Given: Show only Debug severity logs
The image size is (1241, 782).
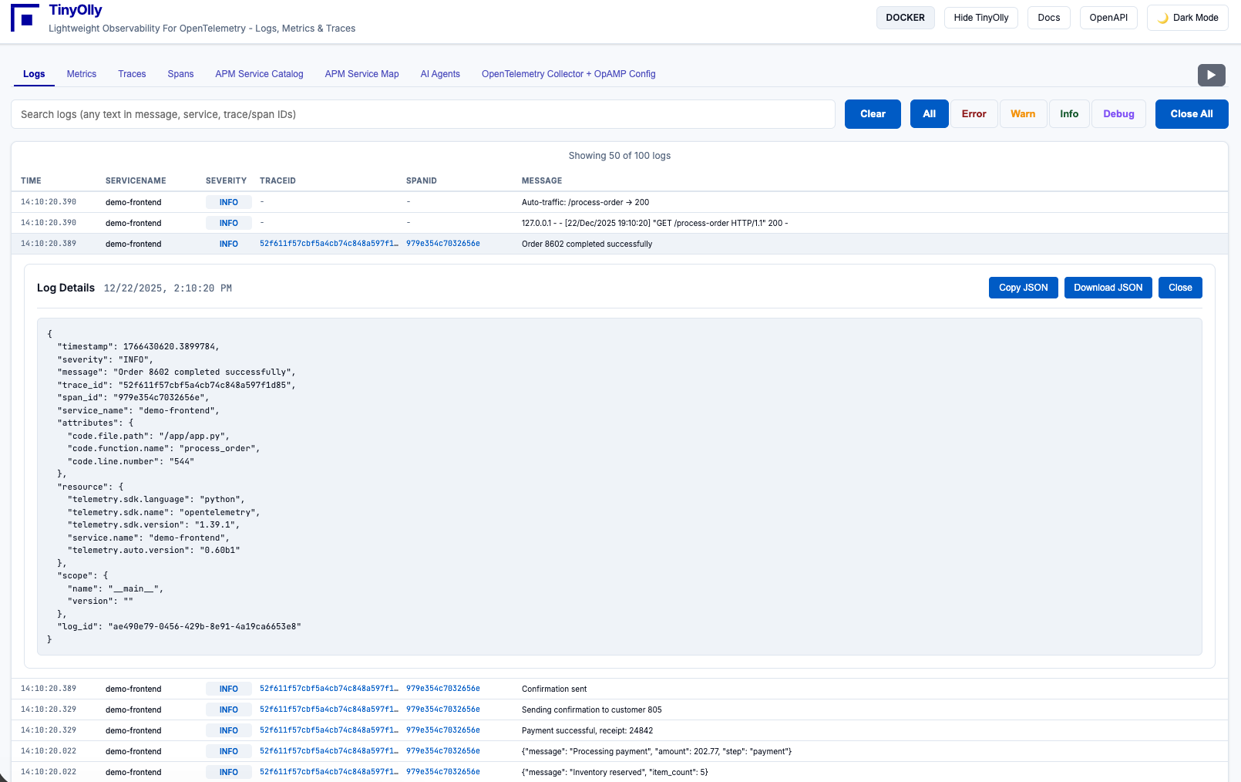Looking at the screenshot, I should (x=1118, y=114).
